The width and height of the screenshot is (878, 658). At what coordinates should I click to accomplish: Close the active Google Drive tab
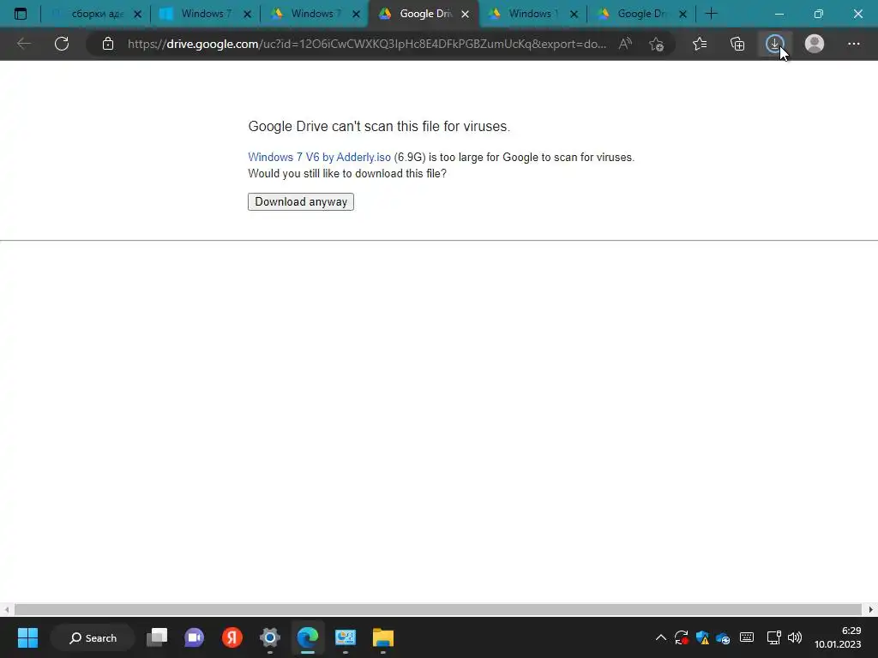[x=465, y=15]
